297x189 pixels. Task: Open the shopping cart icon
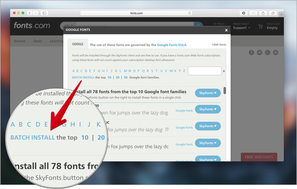tap(260, 26)
